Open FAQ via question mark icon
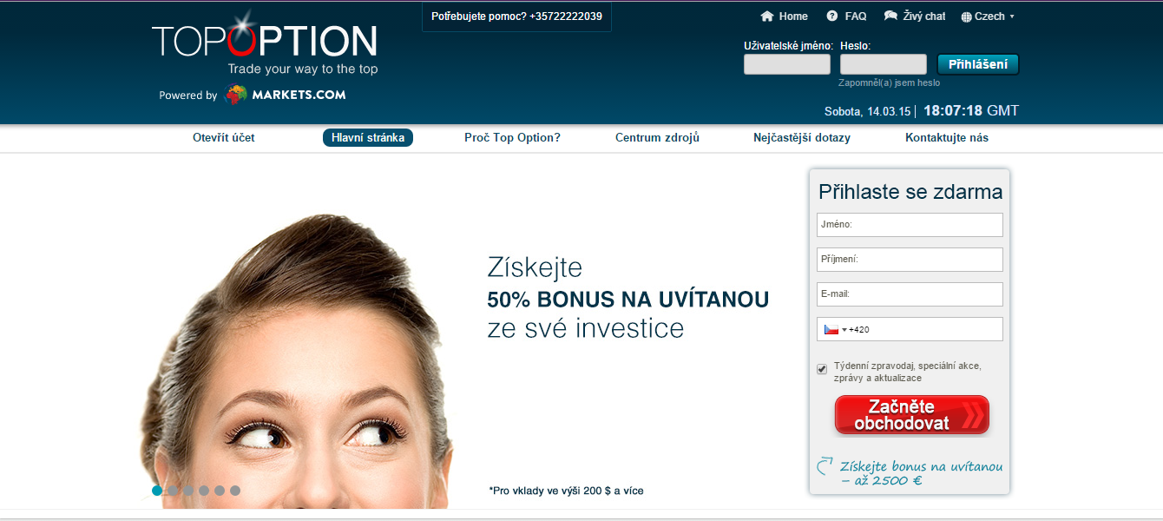The width and height of the screenshot is (1163, 521). [x=832, y=16]
